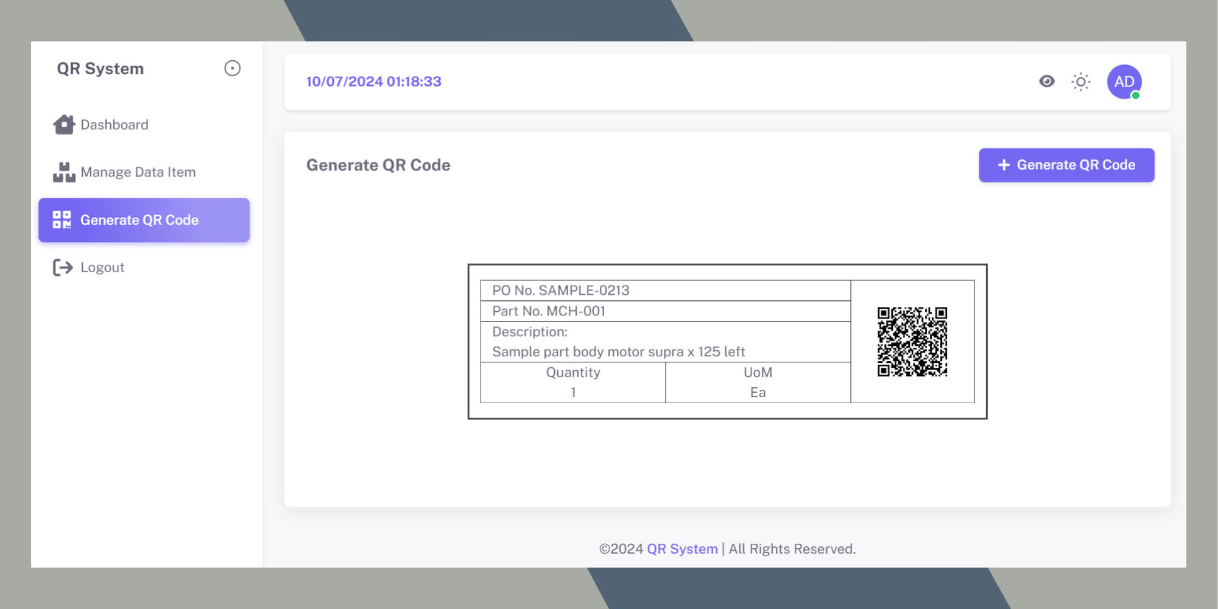Click the description text Sample part body motor
1218x609 pixels.
pos(618,352)
